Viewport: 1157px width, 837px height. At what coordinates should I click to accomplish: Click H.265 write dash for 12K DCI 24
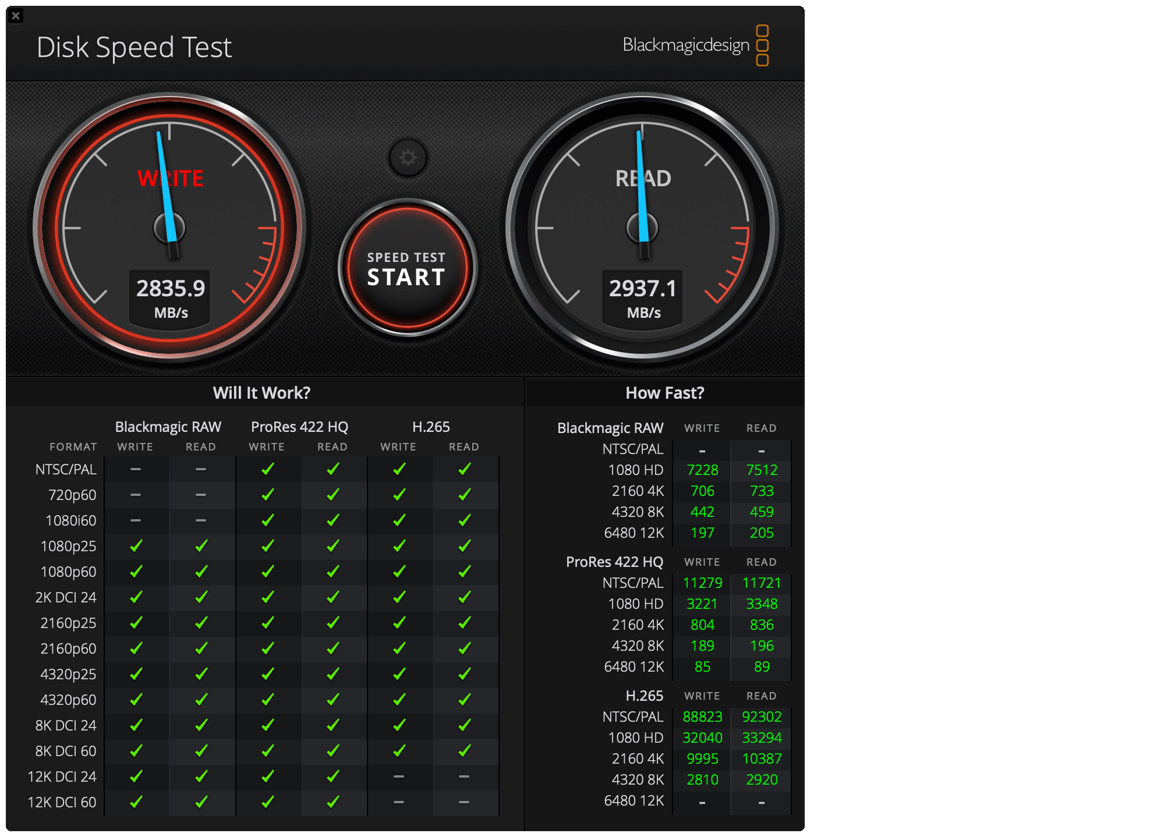coord(399,776)
